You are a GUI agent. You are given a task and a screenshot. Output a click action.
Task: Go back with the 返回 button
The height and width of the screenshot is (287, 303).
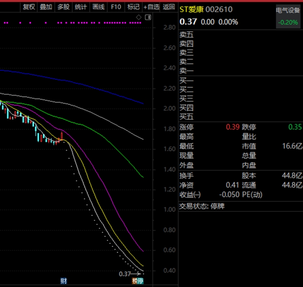(169, 7)
